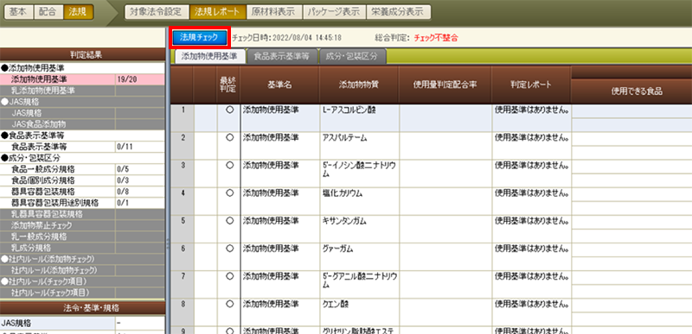This screenshot has width=692, height=334.
Task: Click the 最終判定 column header
Action: point(228,85)
